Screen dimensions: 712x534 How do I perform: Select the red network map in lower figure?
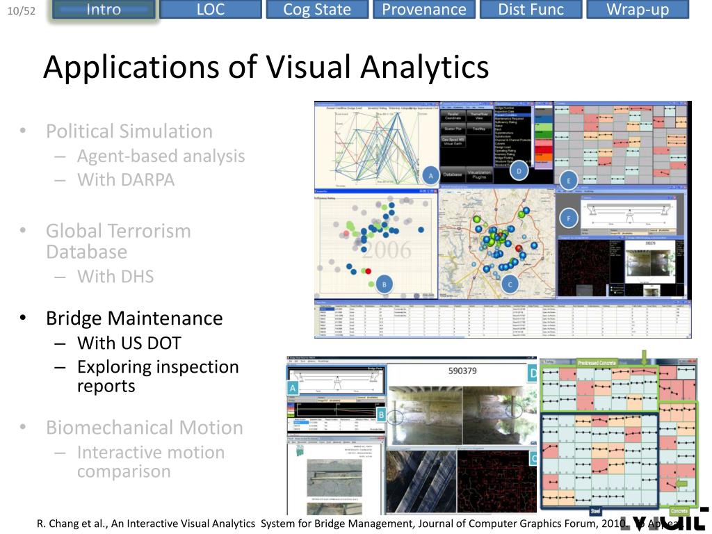point(496,483)
